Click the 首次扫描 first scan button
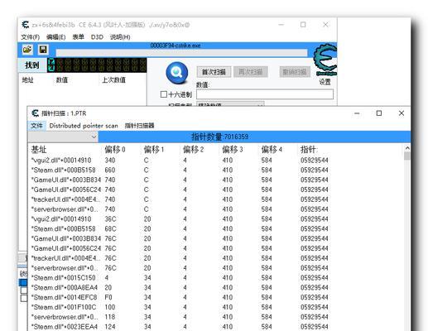The image size is (428, 331). pos(214,72)
